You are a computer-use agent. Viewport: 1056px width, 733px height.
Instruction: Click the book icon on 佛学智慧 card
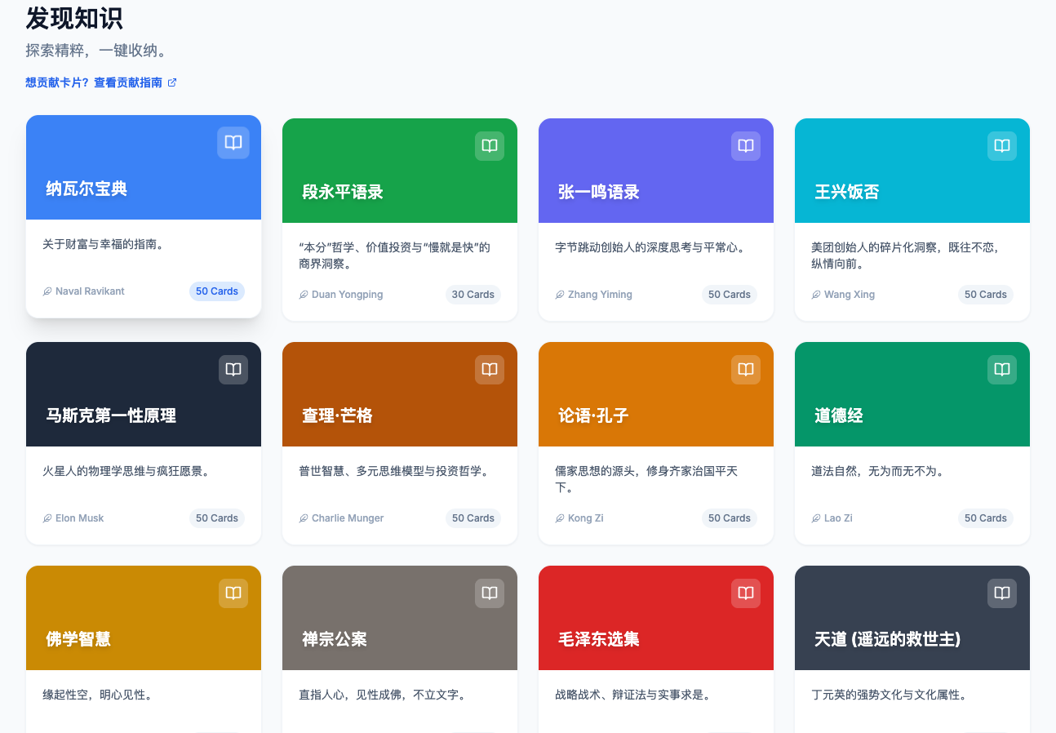pyautogui.click(x=233, y=593)
